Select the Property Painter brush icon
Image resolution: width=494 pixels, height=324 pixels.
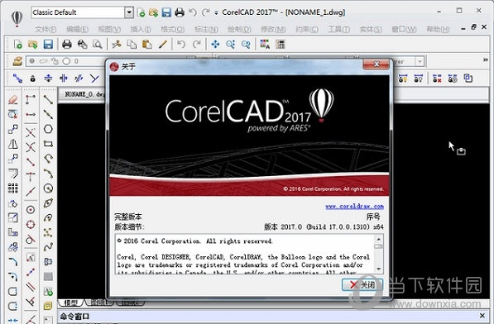[162, 45]
